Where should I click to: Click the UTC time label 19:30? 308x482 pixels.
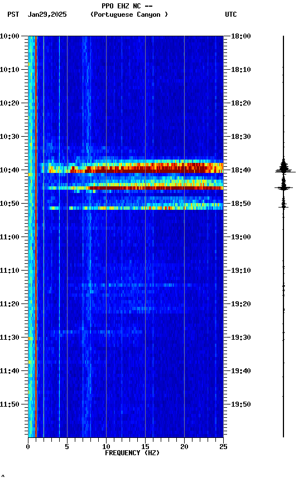pyautogui.click(x=241, y=338)
